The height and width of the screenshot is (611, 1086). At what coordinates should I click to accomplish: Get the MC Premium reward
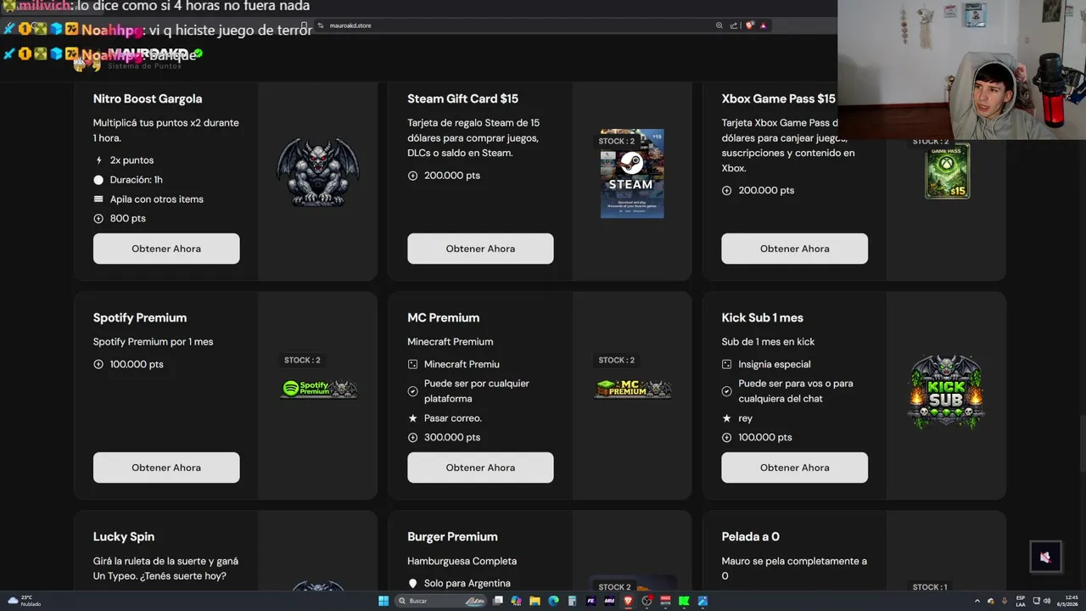[x=480, y=468]
